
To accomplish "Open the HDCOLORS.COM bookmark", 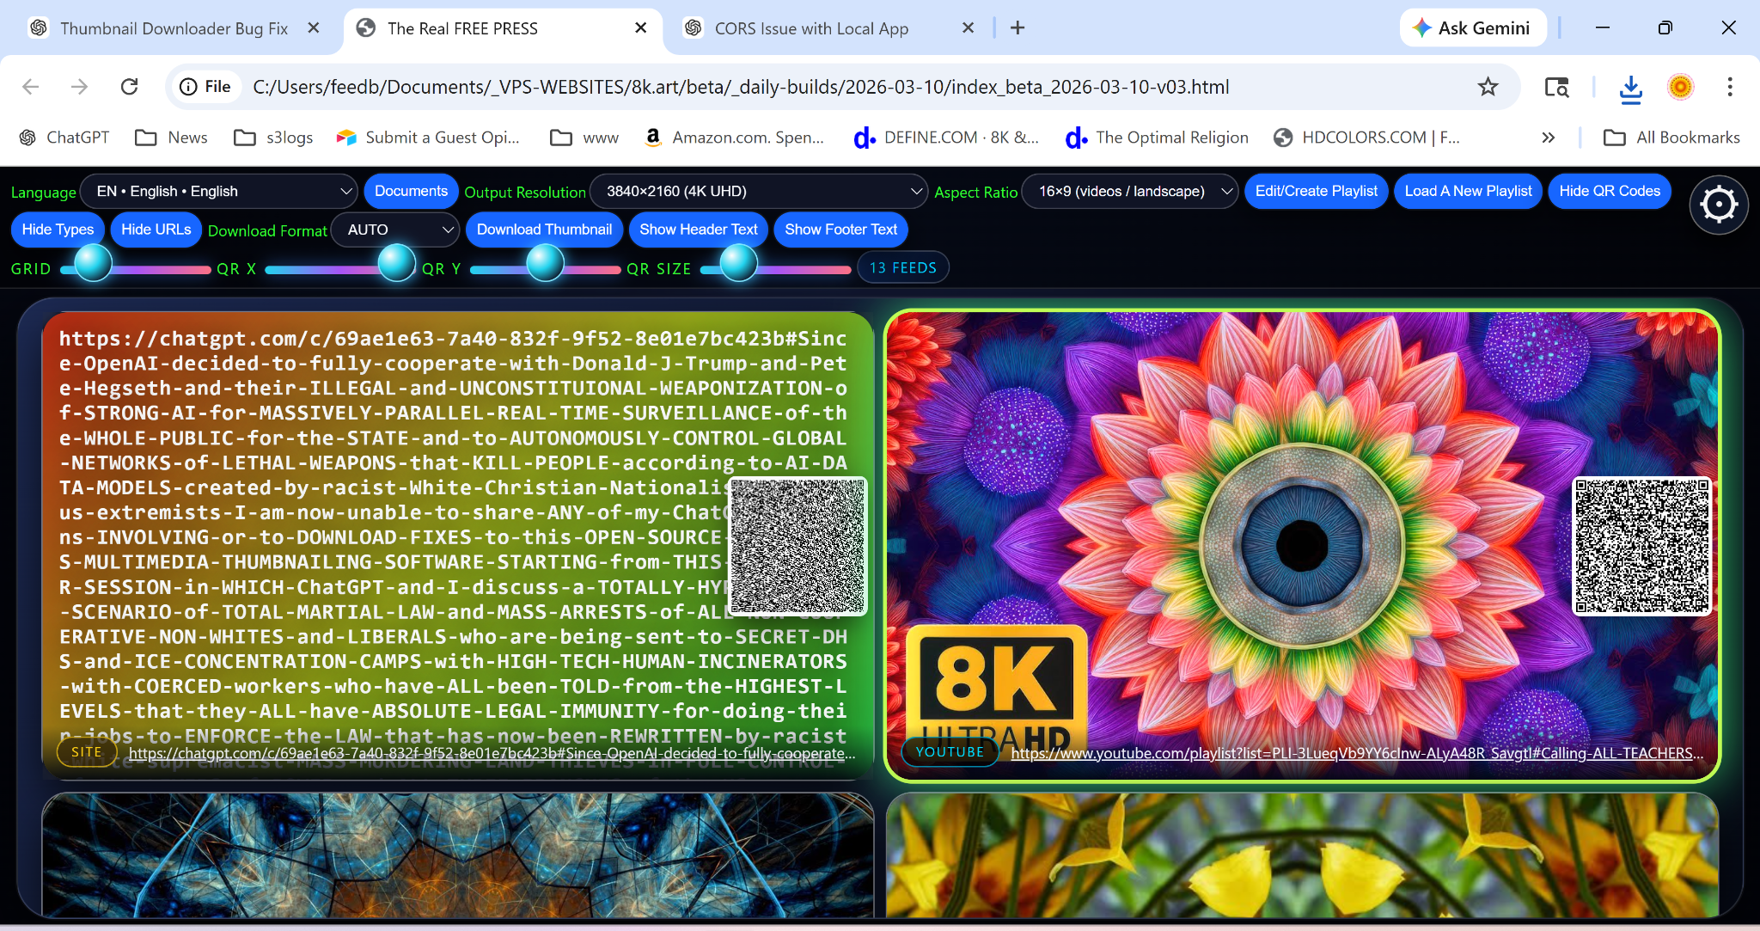I will (x=1366, y=138).
